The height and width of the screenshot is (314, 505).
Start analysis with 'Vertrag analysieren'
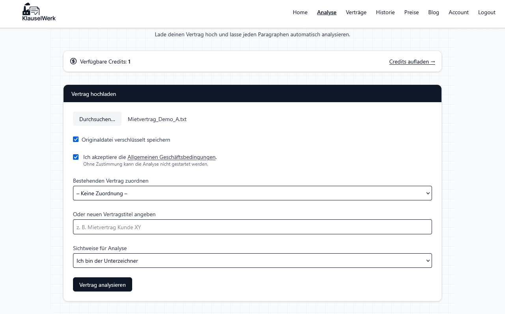(103, 285)
